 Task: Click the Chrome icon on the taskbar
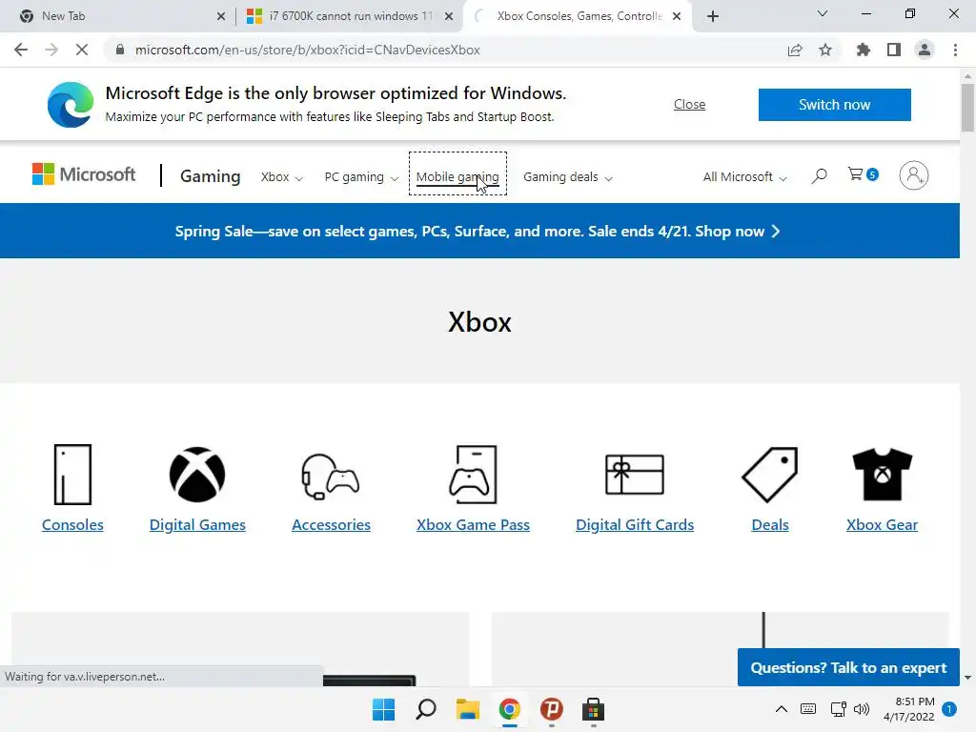tap(509, 709)
